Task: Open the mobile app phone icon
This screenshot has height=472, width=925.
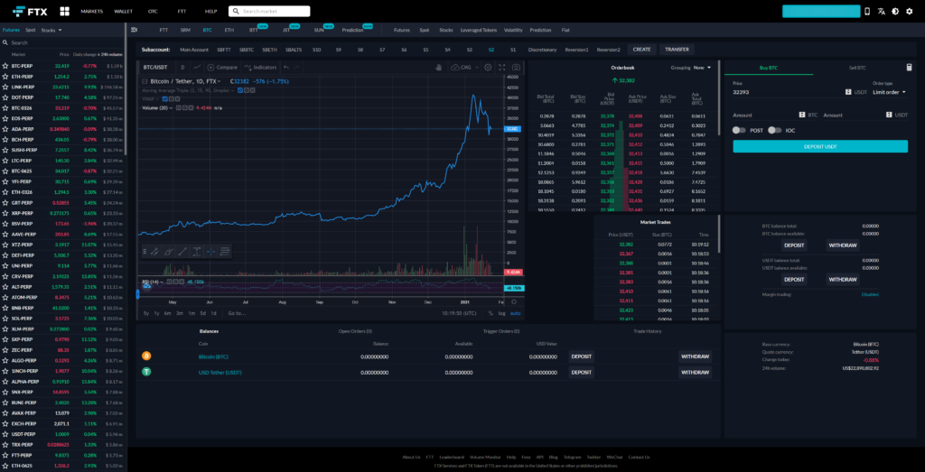Action: tap(866, 11)
